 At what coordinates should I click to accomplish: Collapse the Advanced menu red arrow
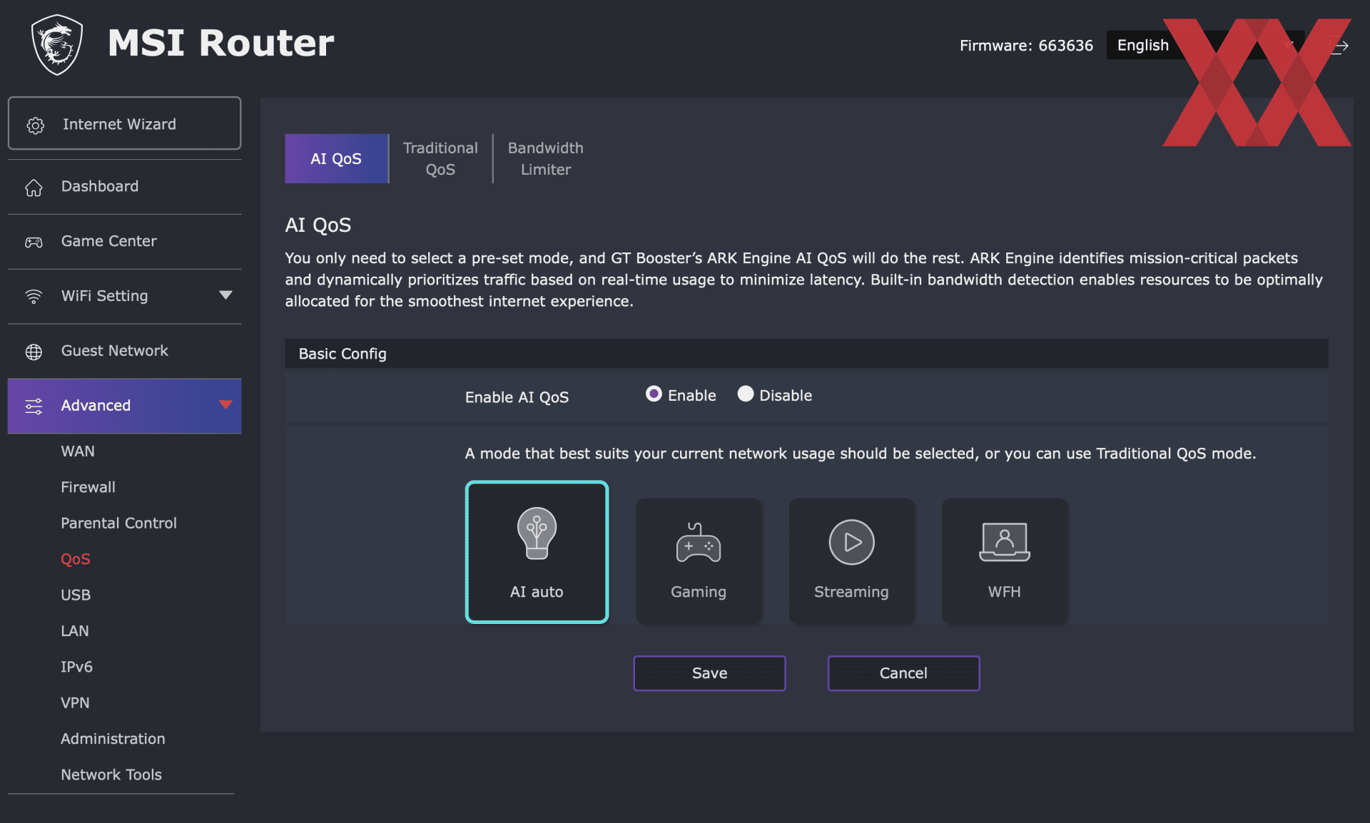point(225,405)
